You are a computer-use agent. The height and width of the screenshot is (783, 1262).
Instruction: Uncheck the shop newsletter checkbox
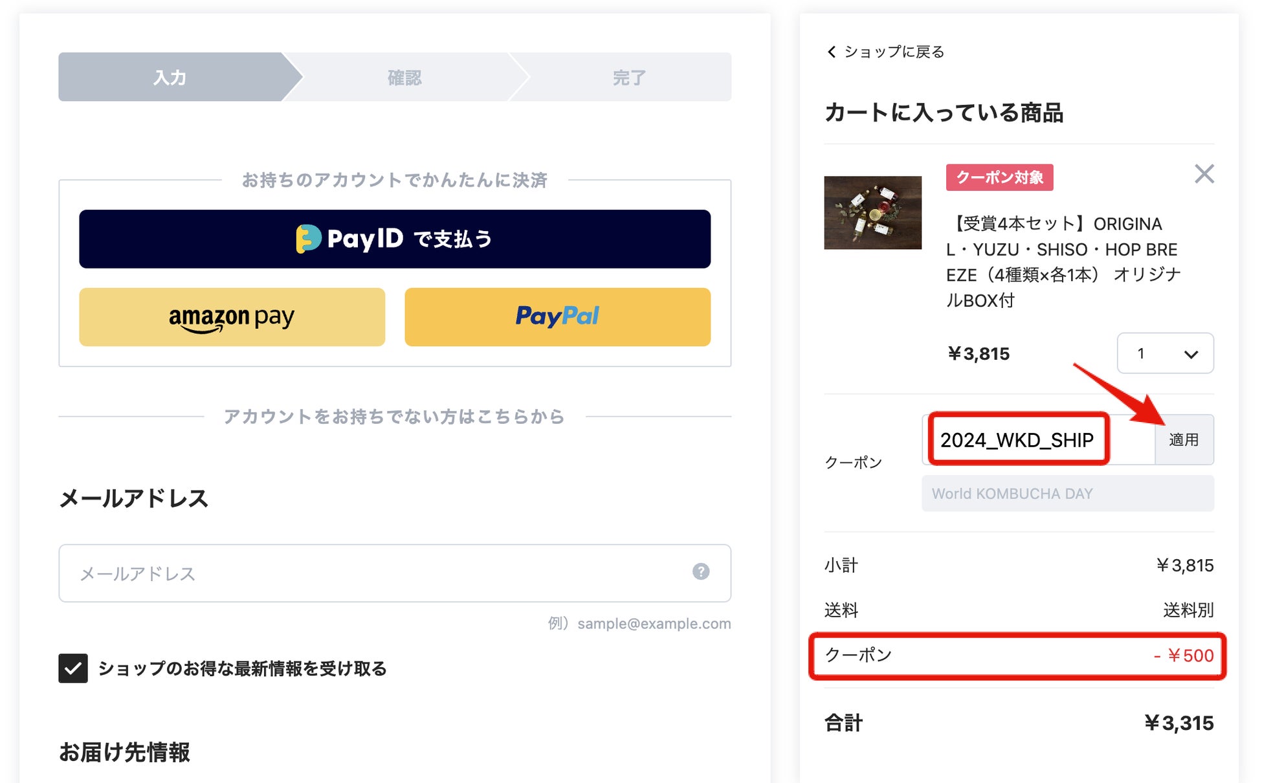[73, 668]
